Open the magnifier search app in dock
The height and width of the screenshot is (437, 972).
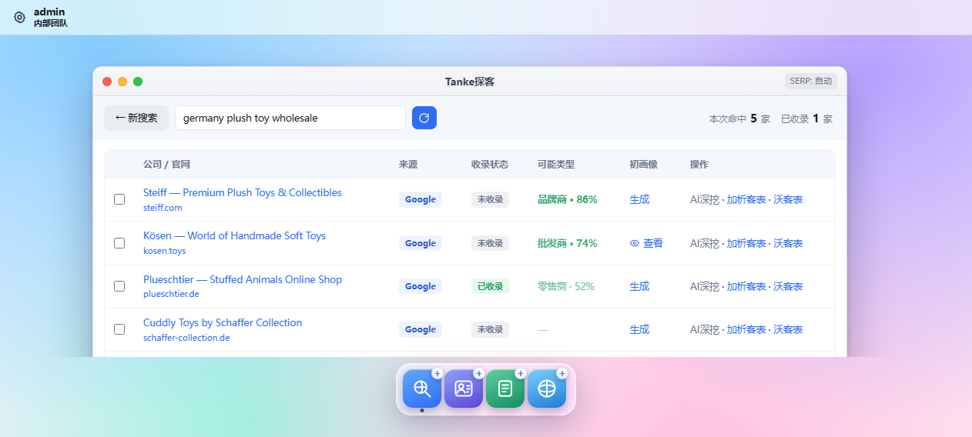422,389
